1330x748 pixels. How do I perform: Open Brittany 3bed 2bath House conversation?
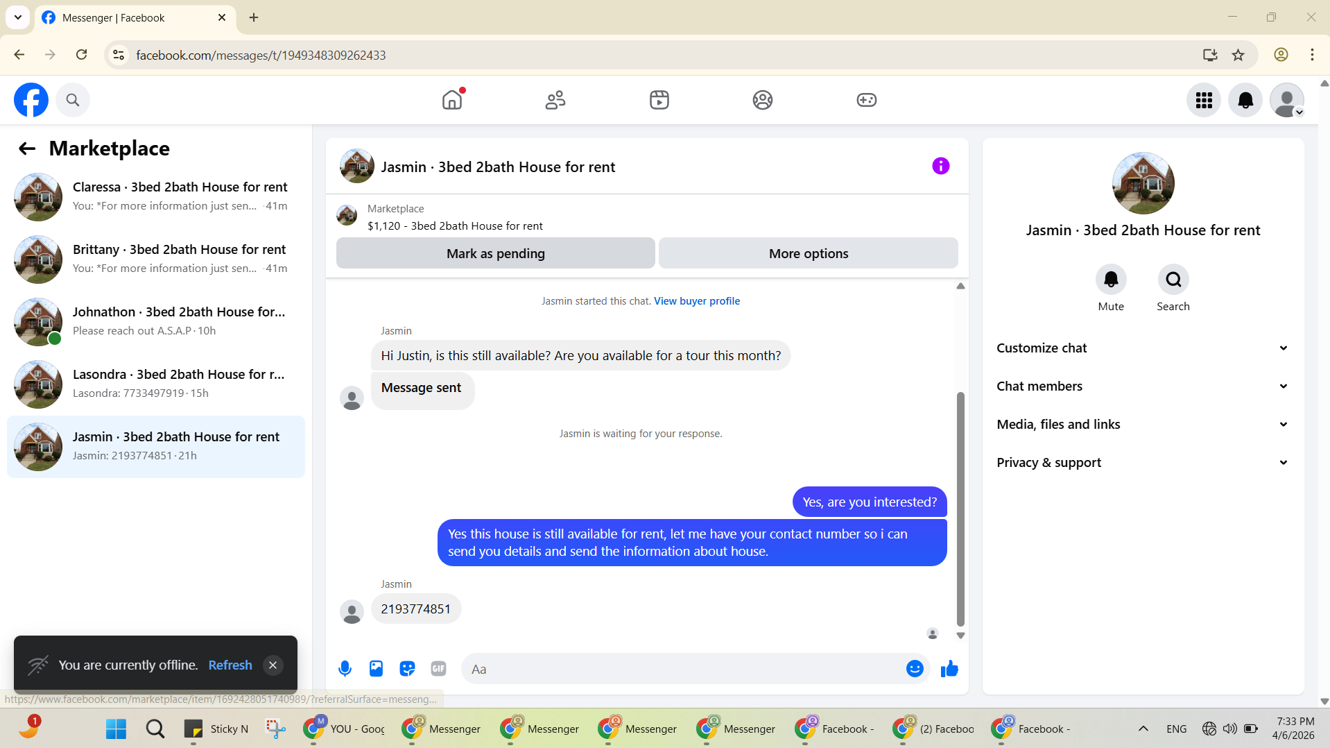point(156,260)
